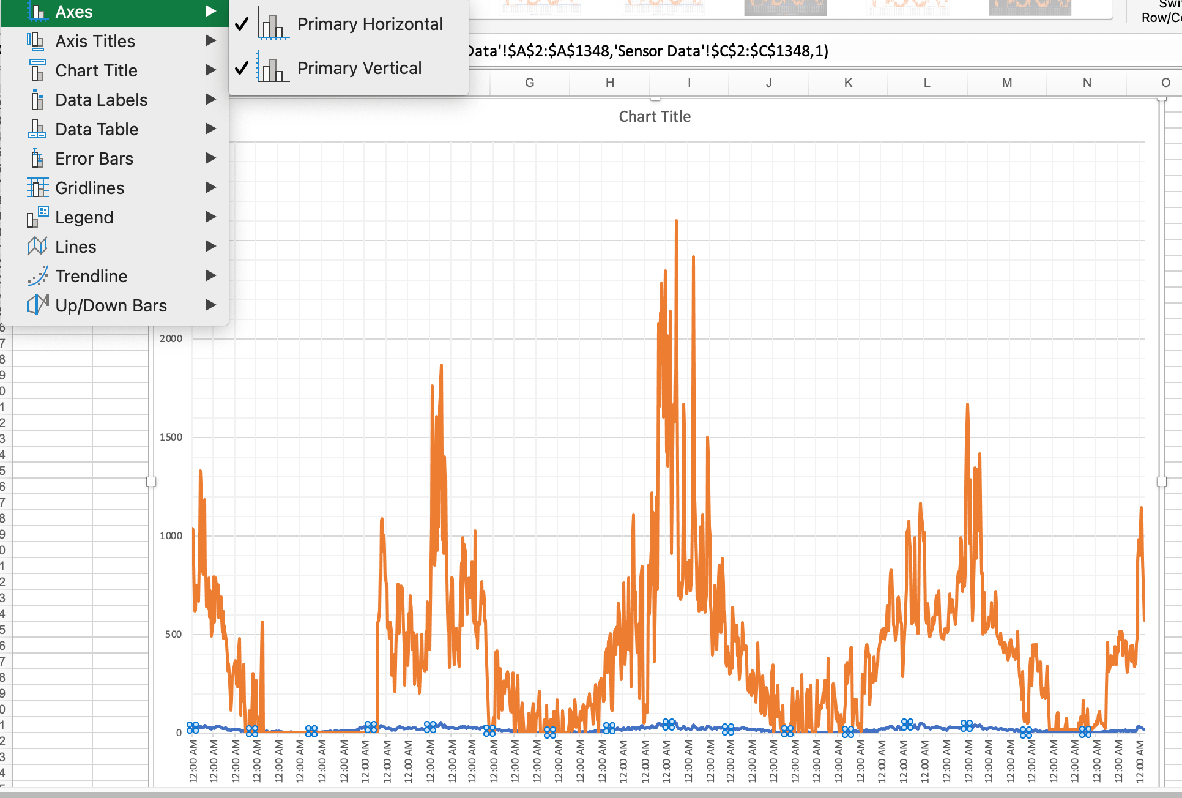The width and height of the screenshot is (1182, 798).
Task: Click the Gridlines icon
Action: (37, 188)
